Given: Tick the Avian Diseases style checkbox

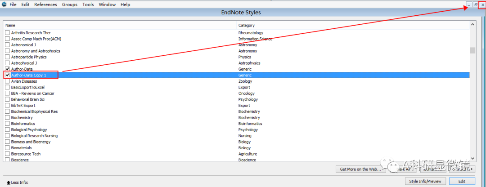Looking at the screenshot, I should 8,81.
